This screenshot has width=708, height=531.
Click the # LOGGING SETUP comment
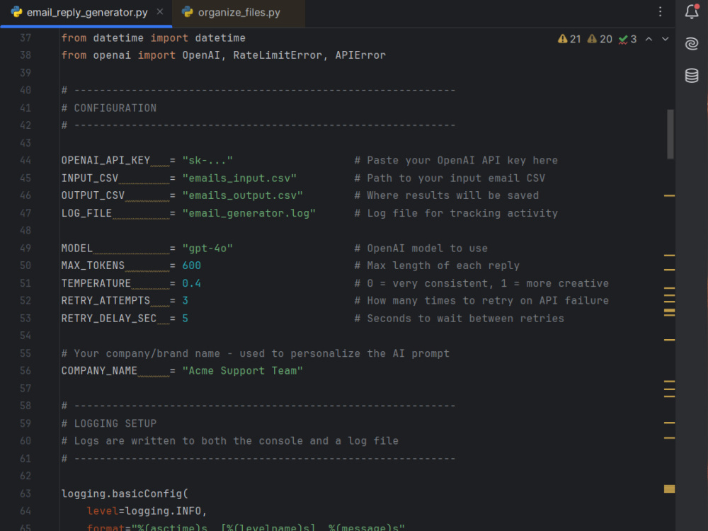click(x=109, y=423)
